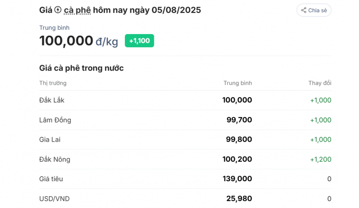Select the Đắk Nông market row
The height and width of the screenshot is (208, 359).
coord(185,160)
